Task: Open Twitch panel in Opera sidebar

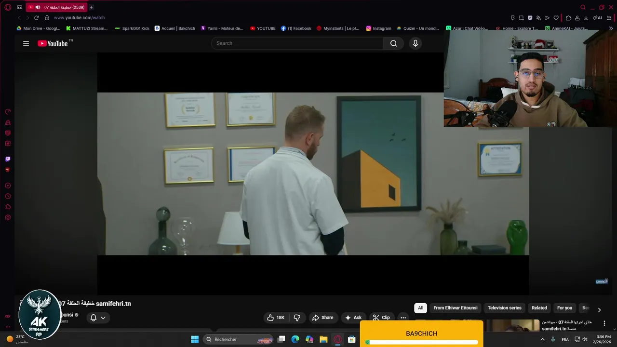Action: point(8,159)
